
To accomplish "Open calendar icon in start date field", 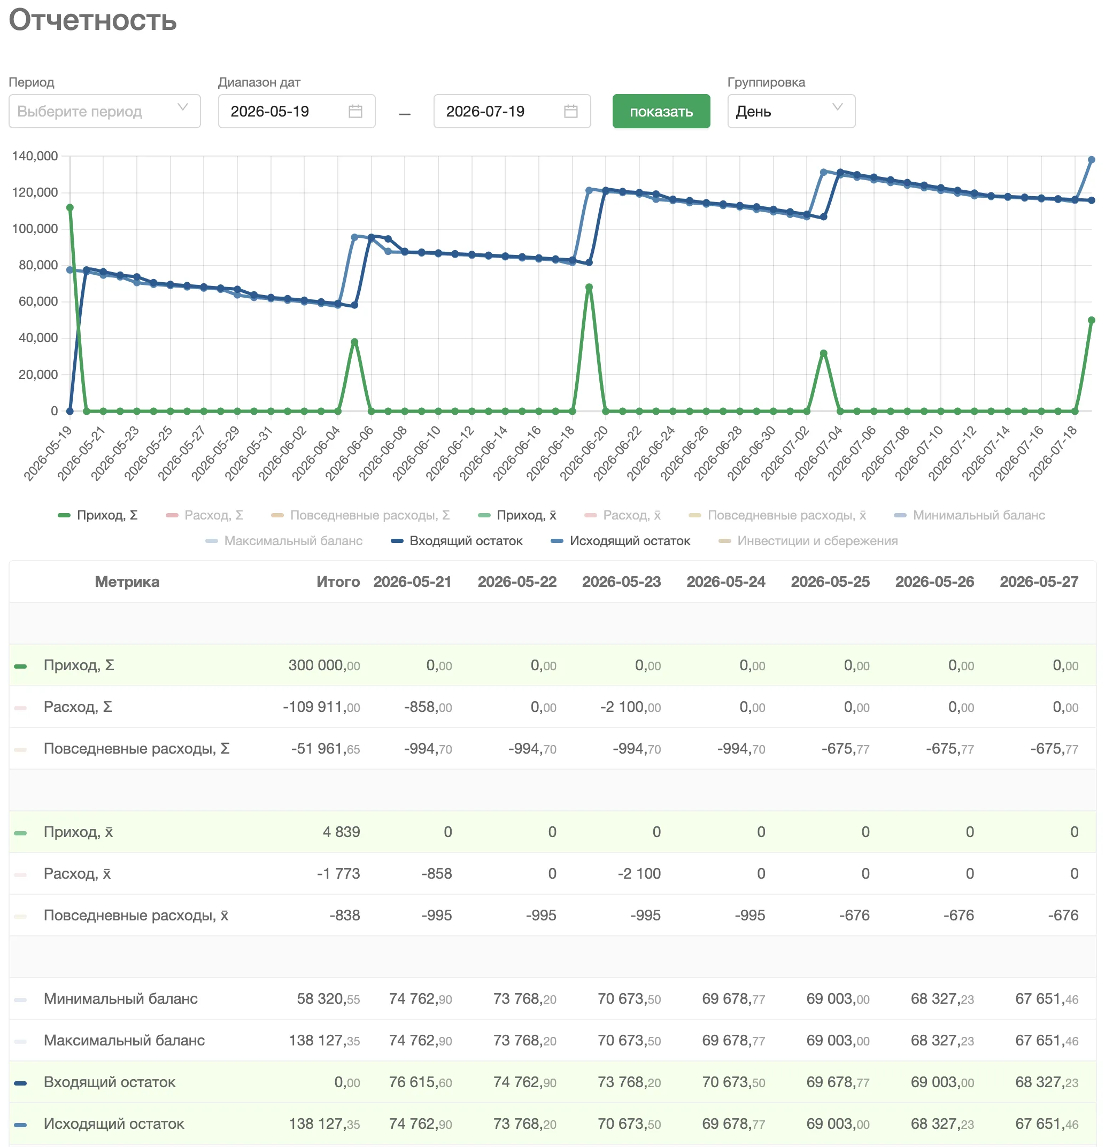I will (355, 111).
